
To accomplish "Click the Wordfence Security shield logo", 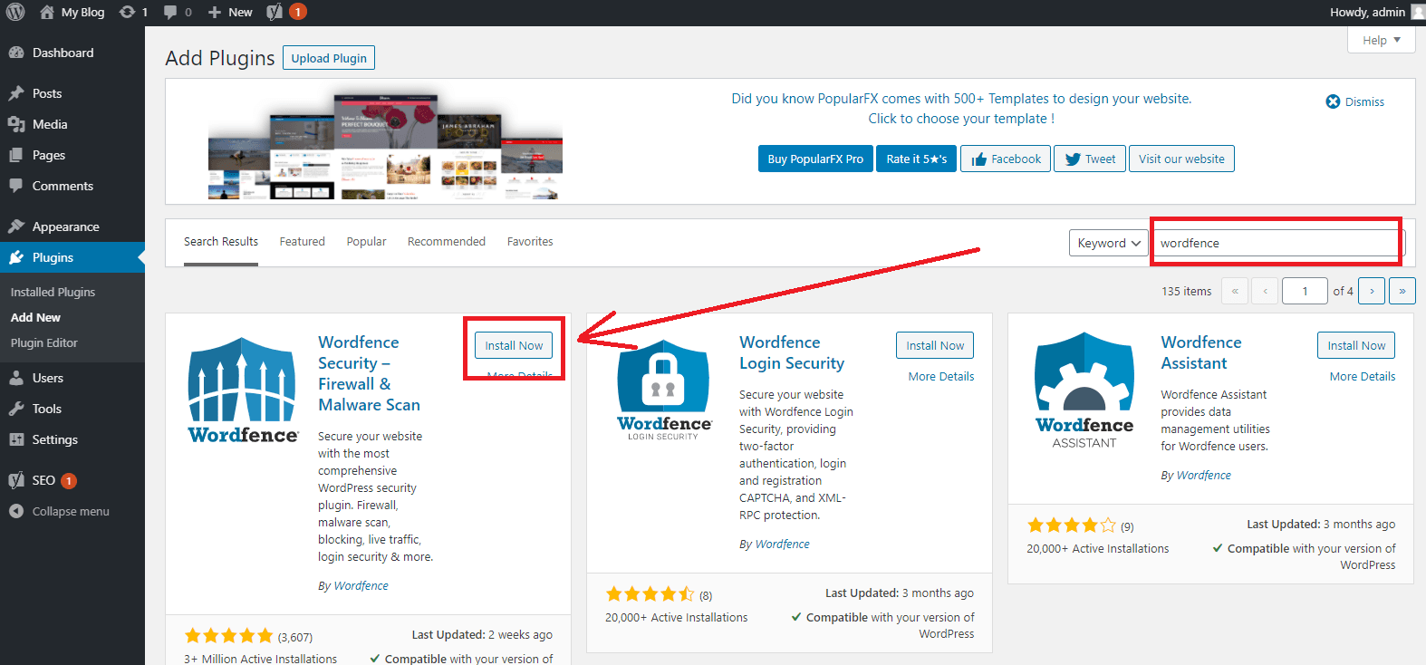I will tap(242, 390).
